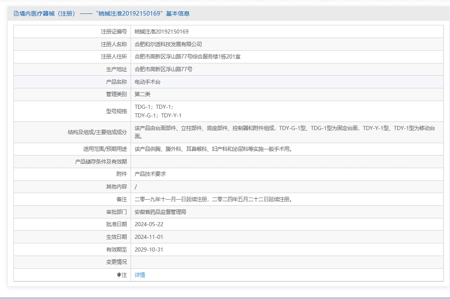Click intended use text 该产品供胸、腹外科
This screenshot has width=450, height=299.
[x=213, y=149]
